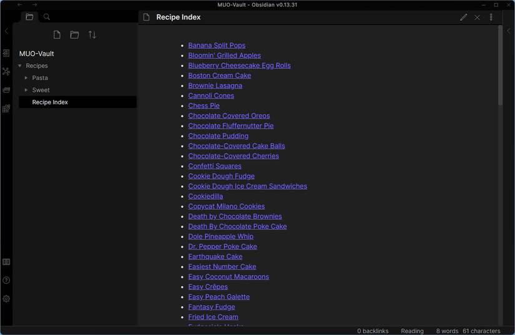Viewport: 515px width, 335px height.
Task: Open Blueberry Cheesecake Egg Rolls link
Action: pos(240,66)
